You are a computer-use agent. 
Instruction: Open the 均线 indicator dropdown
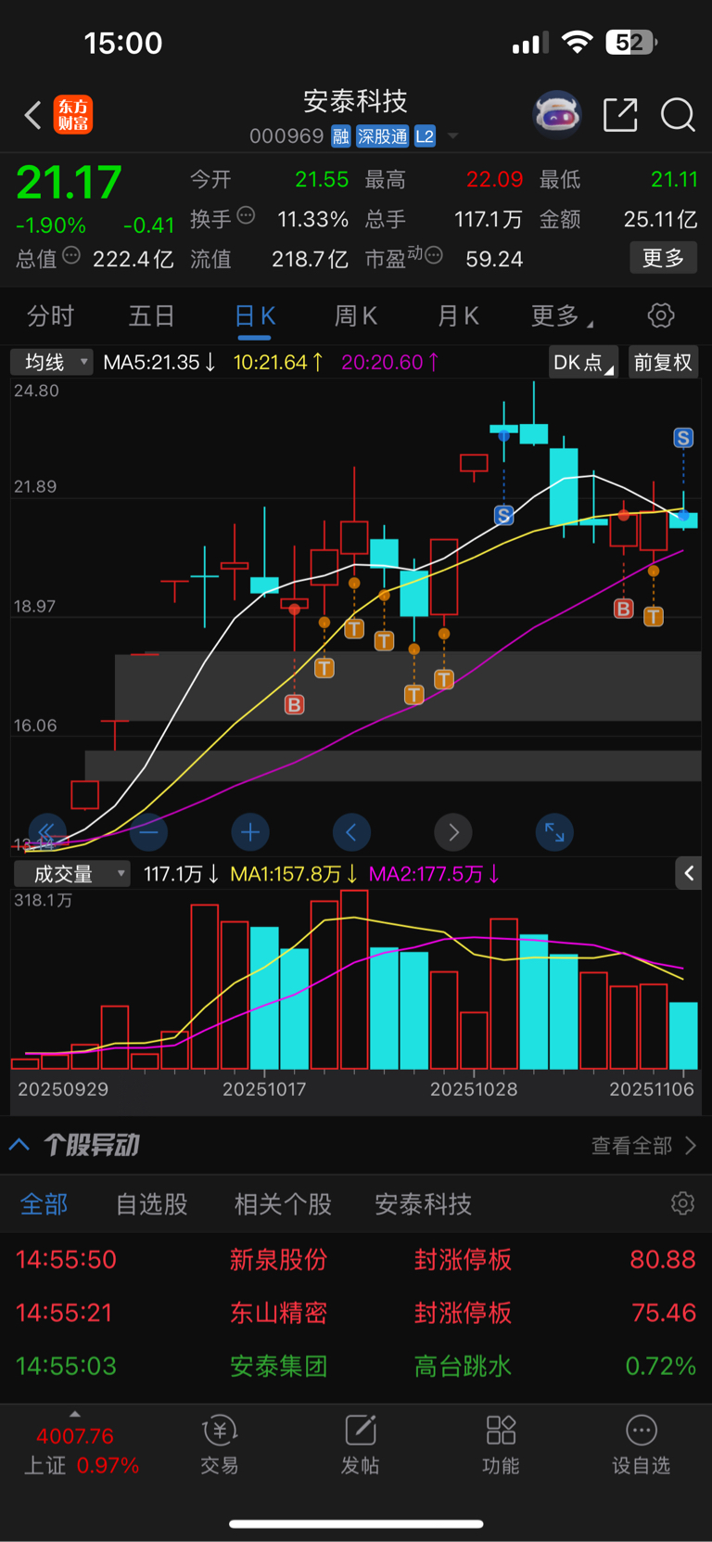(52, 362)
